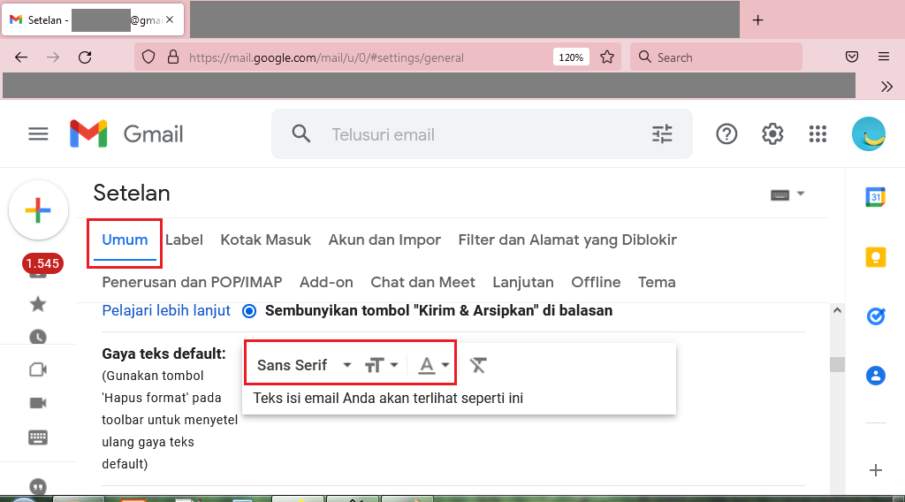Open Starred mail in sidebar
Viewport: 905px width, 502px height.
pos(38,303)
